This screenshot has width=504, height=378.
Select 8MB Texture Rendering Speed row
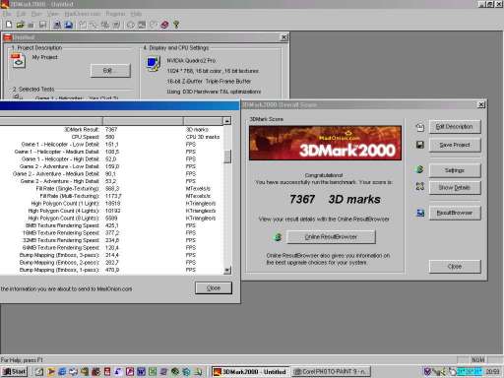111,225
